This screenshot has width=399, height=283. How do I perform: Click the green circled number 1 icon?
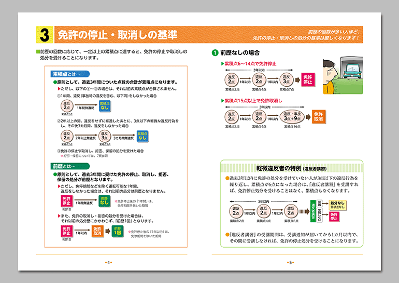pos(215,53)
